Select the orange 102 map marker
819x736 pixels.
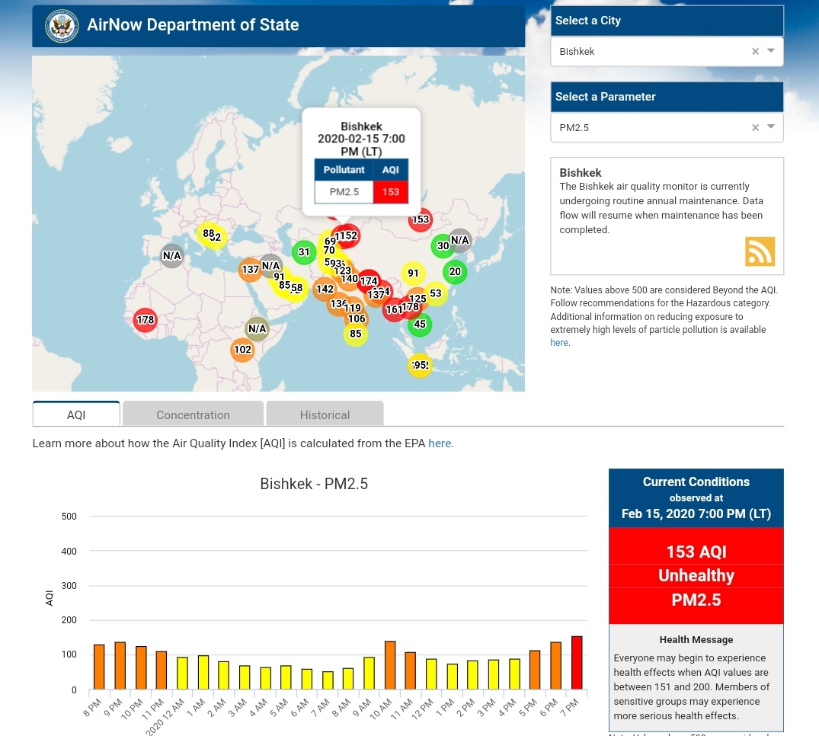tap(242, 350)
